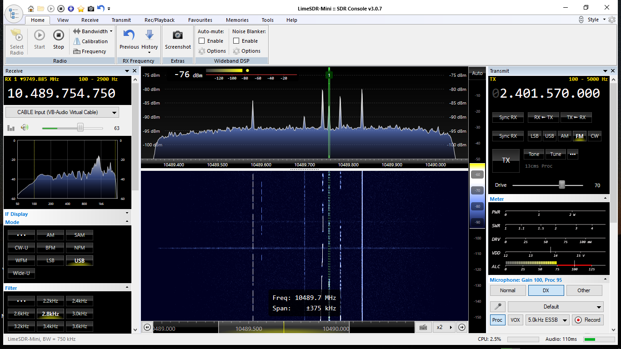Click the keyboard icon below waterfall
621x349 pixels.
423,327
